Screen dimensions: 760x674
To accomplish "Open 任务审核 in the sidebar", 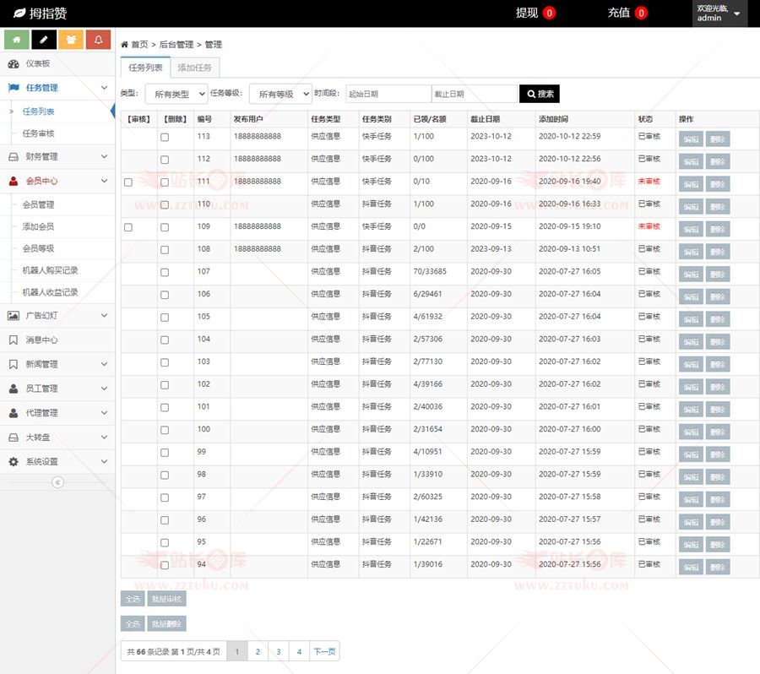I will (x=39, y=133).
